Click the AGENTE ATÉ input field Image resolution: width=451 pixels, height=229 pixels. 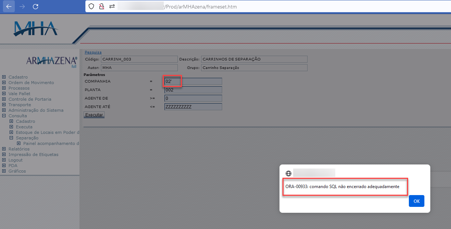193,107
